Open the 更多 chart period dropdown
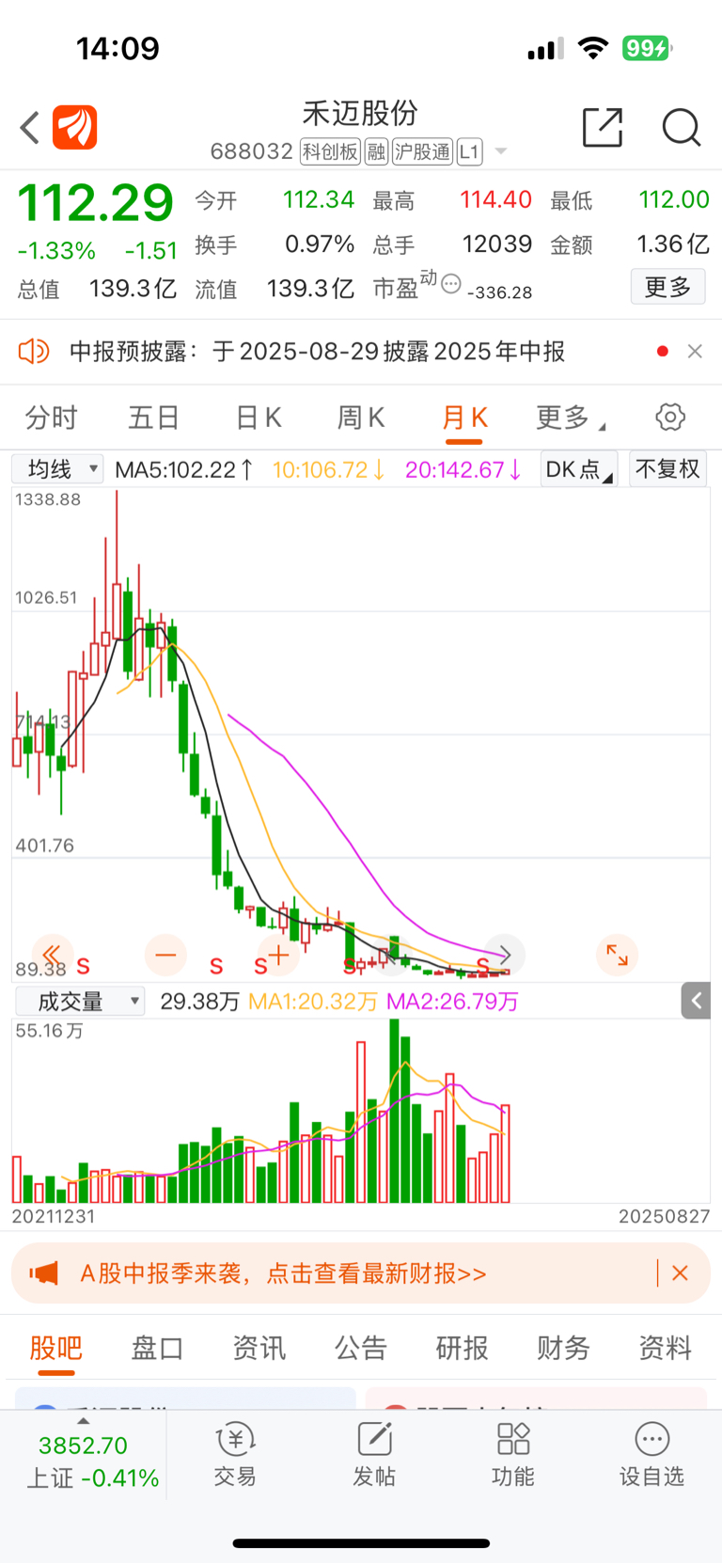722x1564 pixels. click(x=570, y=418)
